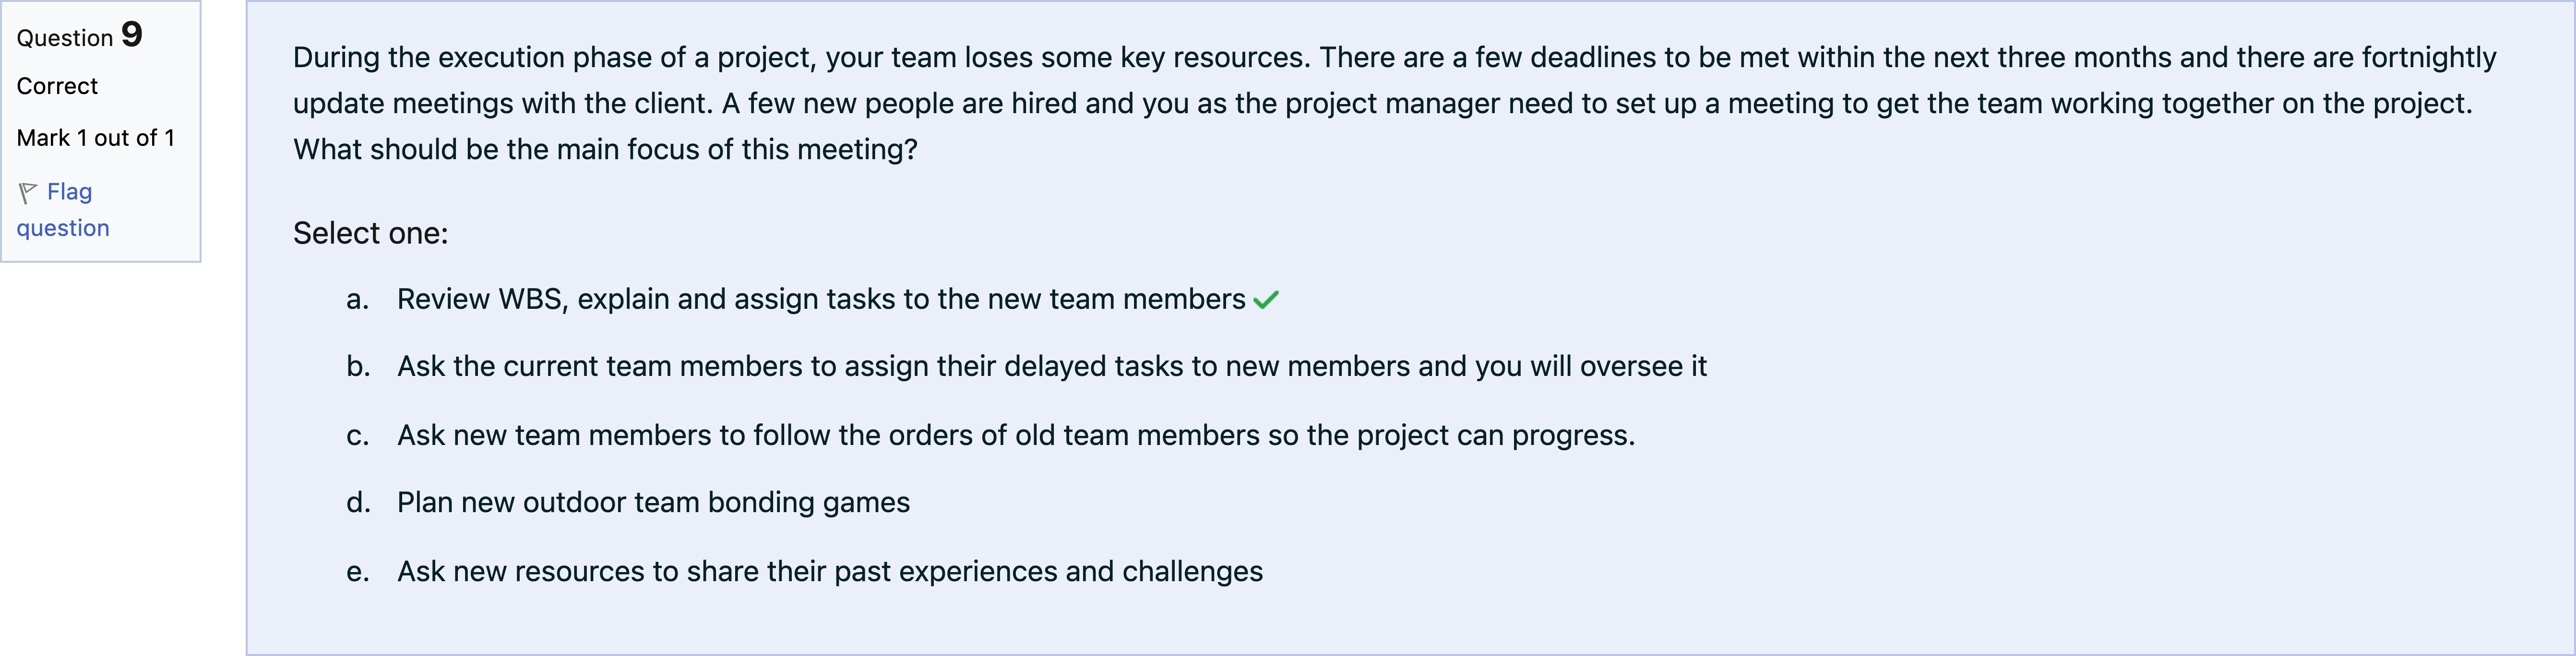Click the option letter "a."
This screenshot has width=2576, height=656.
pyautogui.click(x=357, y=300)
